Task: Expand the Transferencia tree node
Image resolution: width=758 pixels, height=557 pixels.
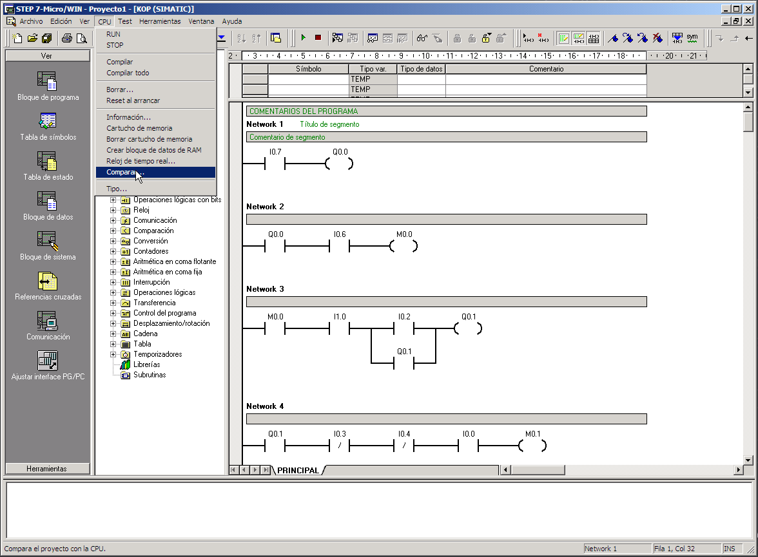Action: pos(113,303)
